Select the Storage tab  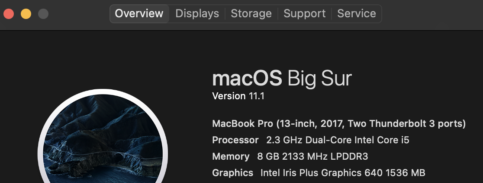coord(251,14)
